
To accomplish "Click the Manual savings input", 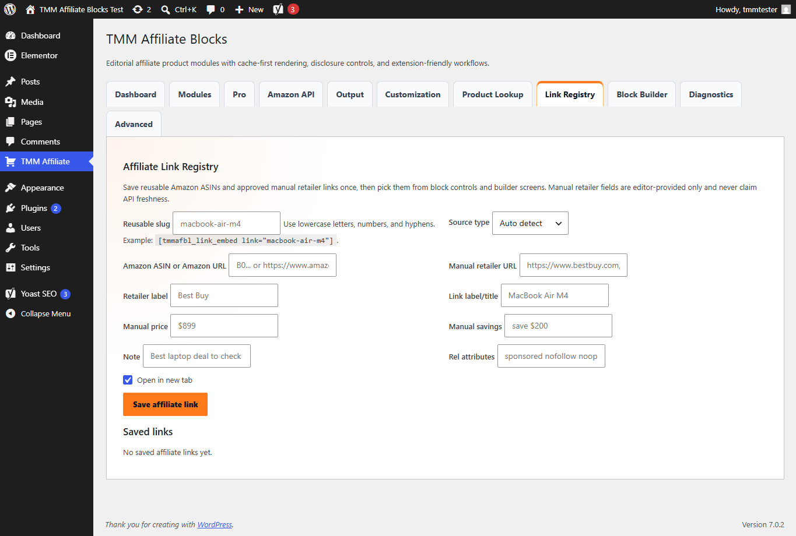I will pyautogui.click(x=558, y=326).
